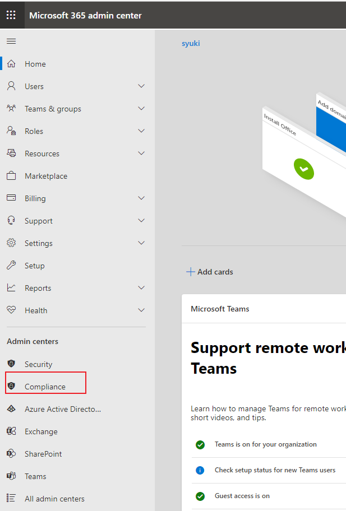This screenshot has width=346, height=511.
Task: Click the Teams & groups people icon
Action: pos(11,108)
